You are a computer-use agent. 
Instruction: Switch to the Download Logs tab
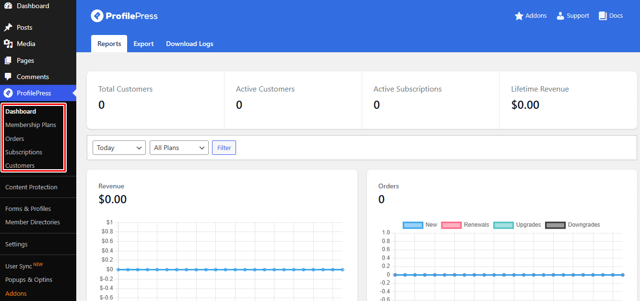190,44
